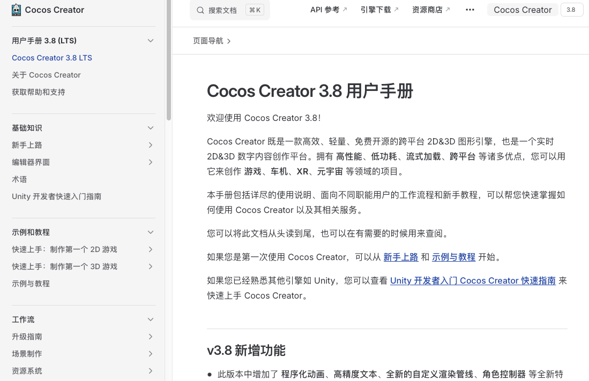
Task: Expand the 资源系统 chevron
Action: pyautogui.click(x=151, y=371)
